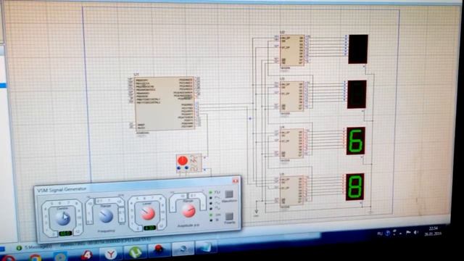Click the green level readout under Level knob
The width and height of the screenshot is (464, 261).
click(x=149, y=228)
